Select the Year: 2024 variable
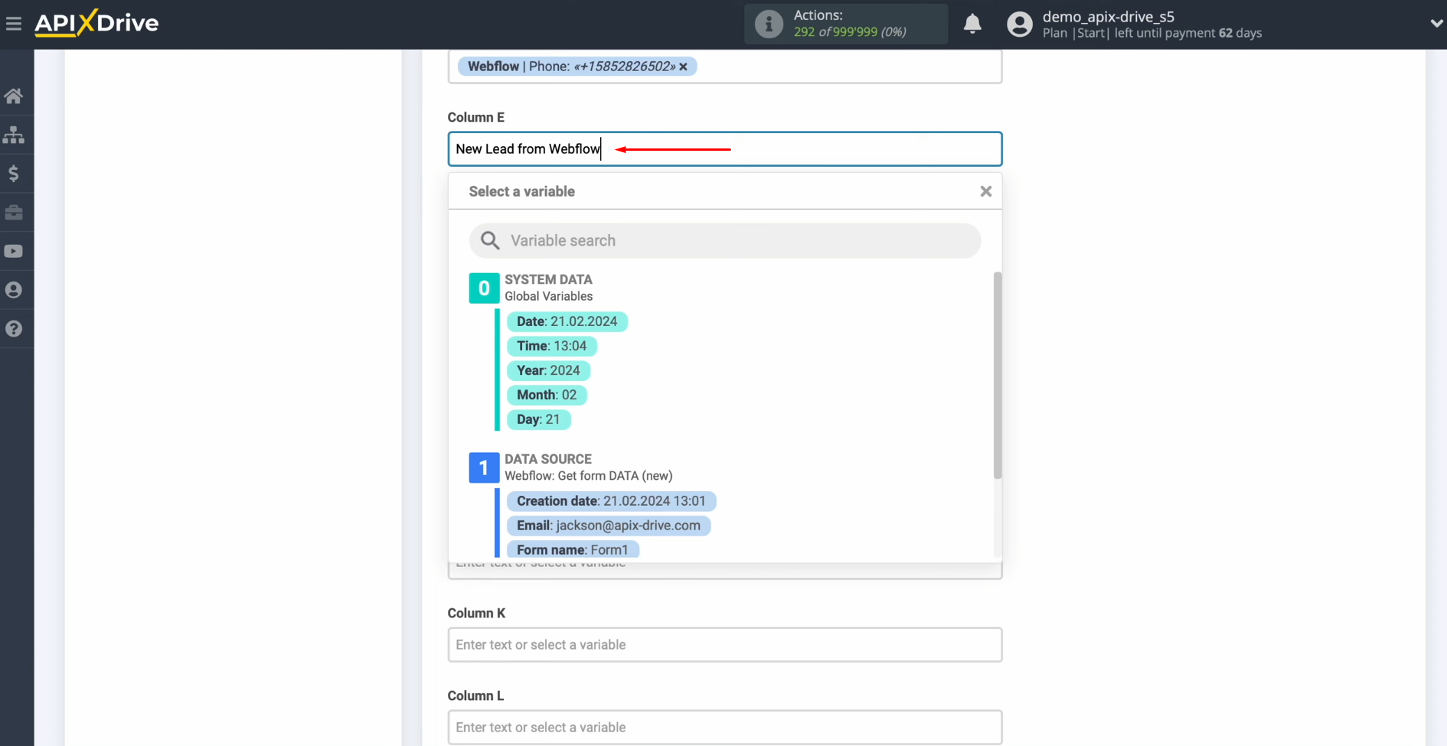1447x746 pixels. point(548,370)
